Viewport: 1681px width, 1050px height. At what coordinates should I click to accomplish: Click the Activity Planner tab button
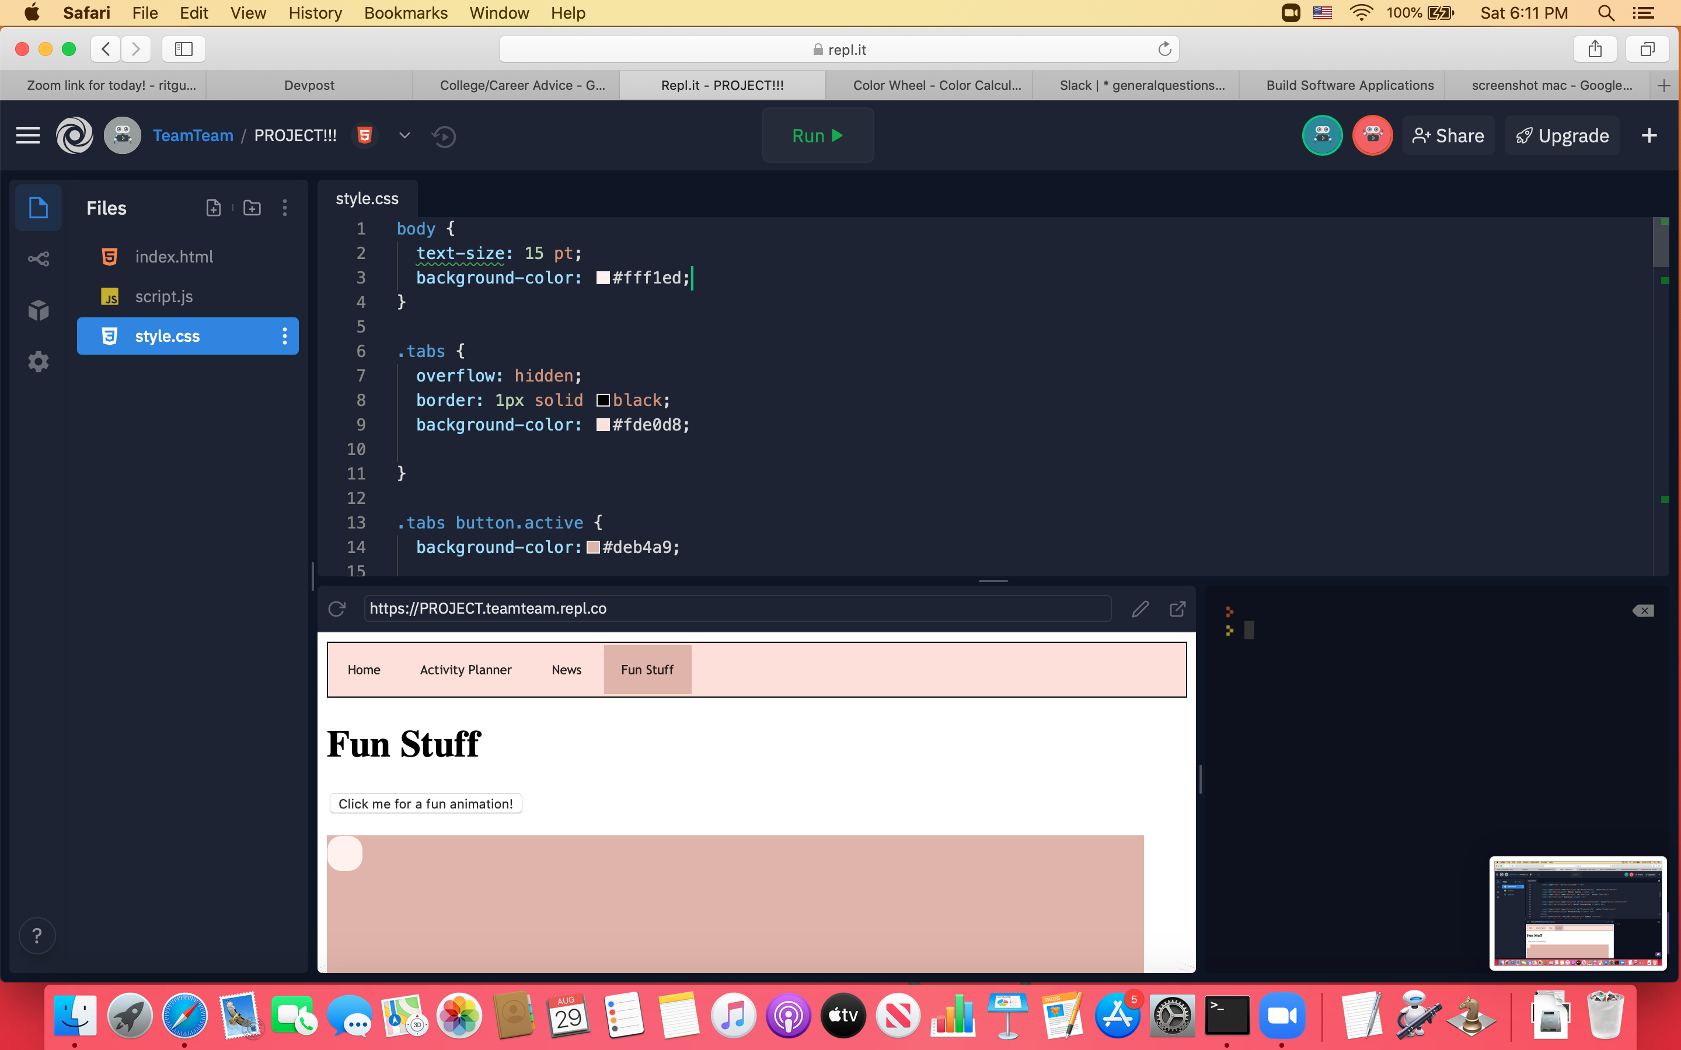click(465, 670)
